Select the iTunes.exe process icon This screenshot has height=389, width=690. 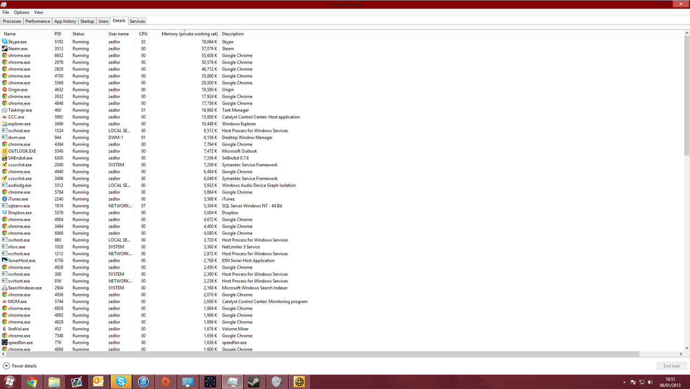[5, 199]
